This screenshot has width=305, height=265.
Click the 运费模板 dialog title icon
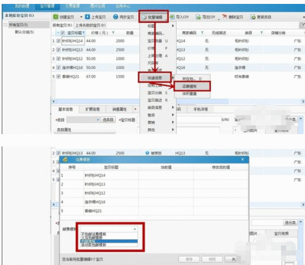tap(65, 159)
